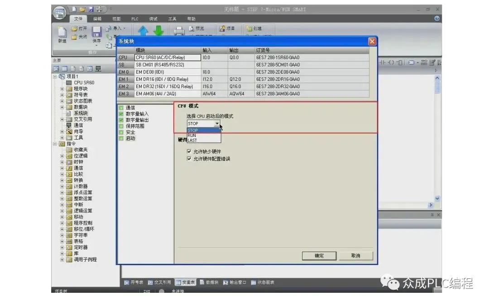
Task: Open the 视图 ribbon tab
Action: [x=116, y=19]
